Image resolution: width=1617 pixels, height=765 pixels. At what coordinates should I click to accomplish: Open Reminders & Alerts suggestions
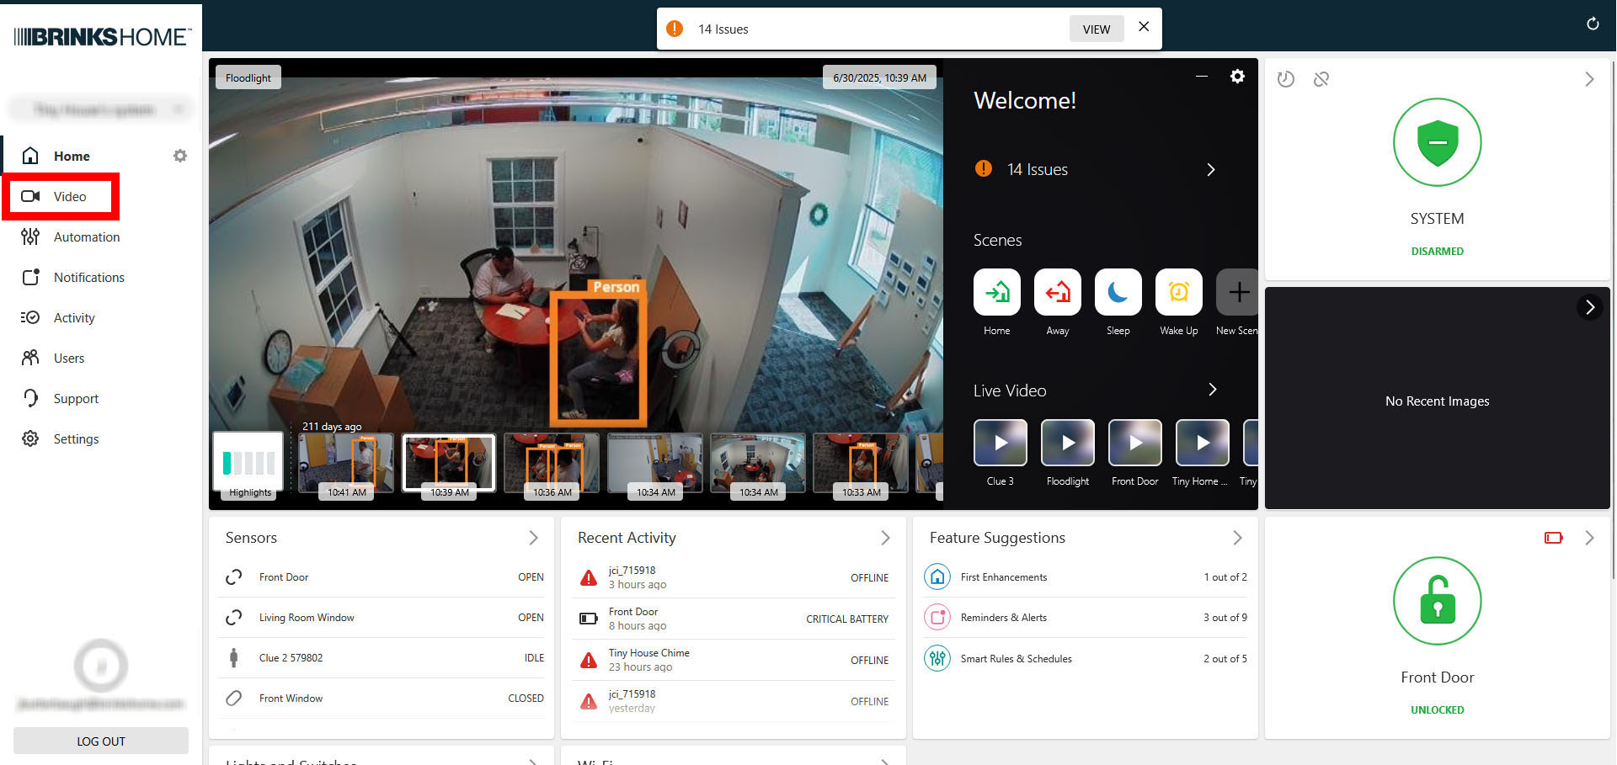pos(1086,618)
